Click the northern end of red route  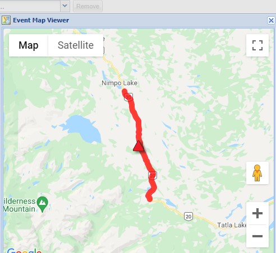coord(125,91)
